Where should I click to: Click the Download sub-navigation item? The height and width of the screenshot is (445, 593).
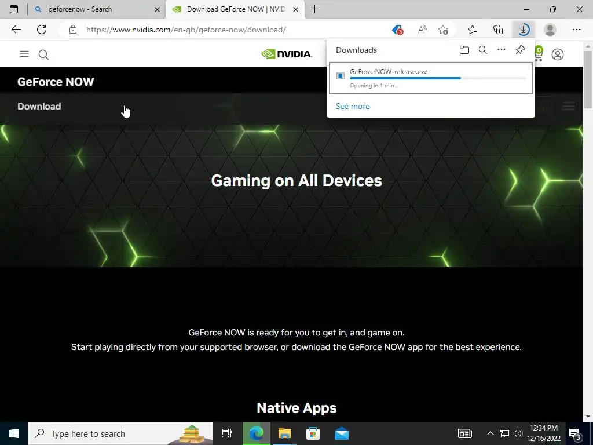click(39, 107)
